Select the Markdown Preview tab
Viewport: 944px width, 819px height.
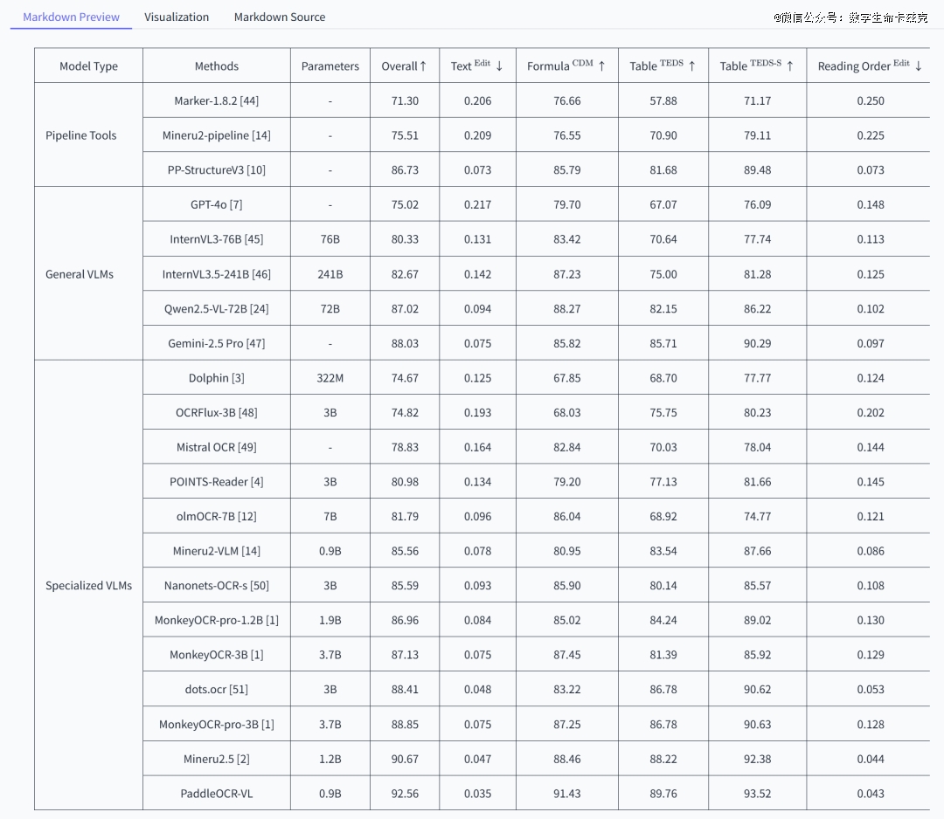tap(71, 17)
